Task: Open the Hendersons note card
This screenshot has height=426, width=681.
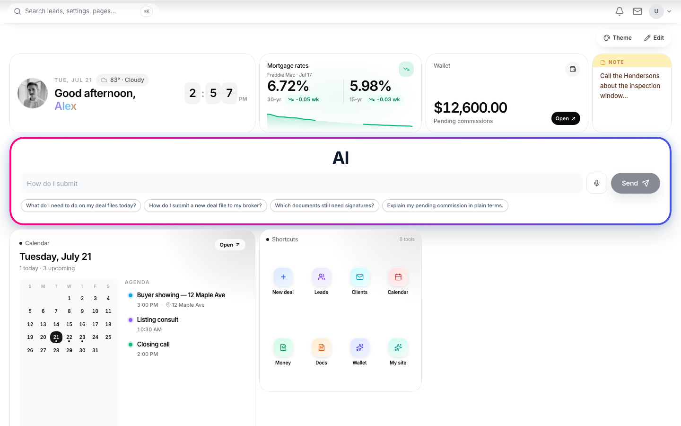Action: coord(632,93)
